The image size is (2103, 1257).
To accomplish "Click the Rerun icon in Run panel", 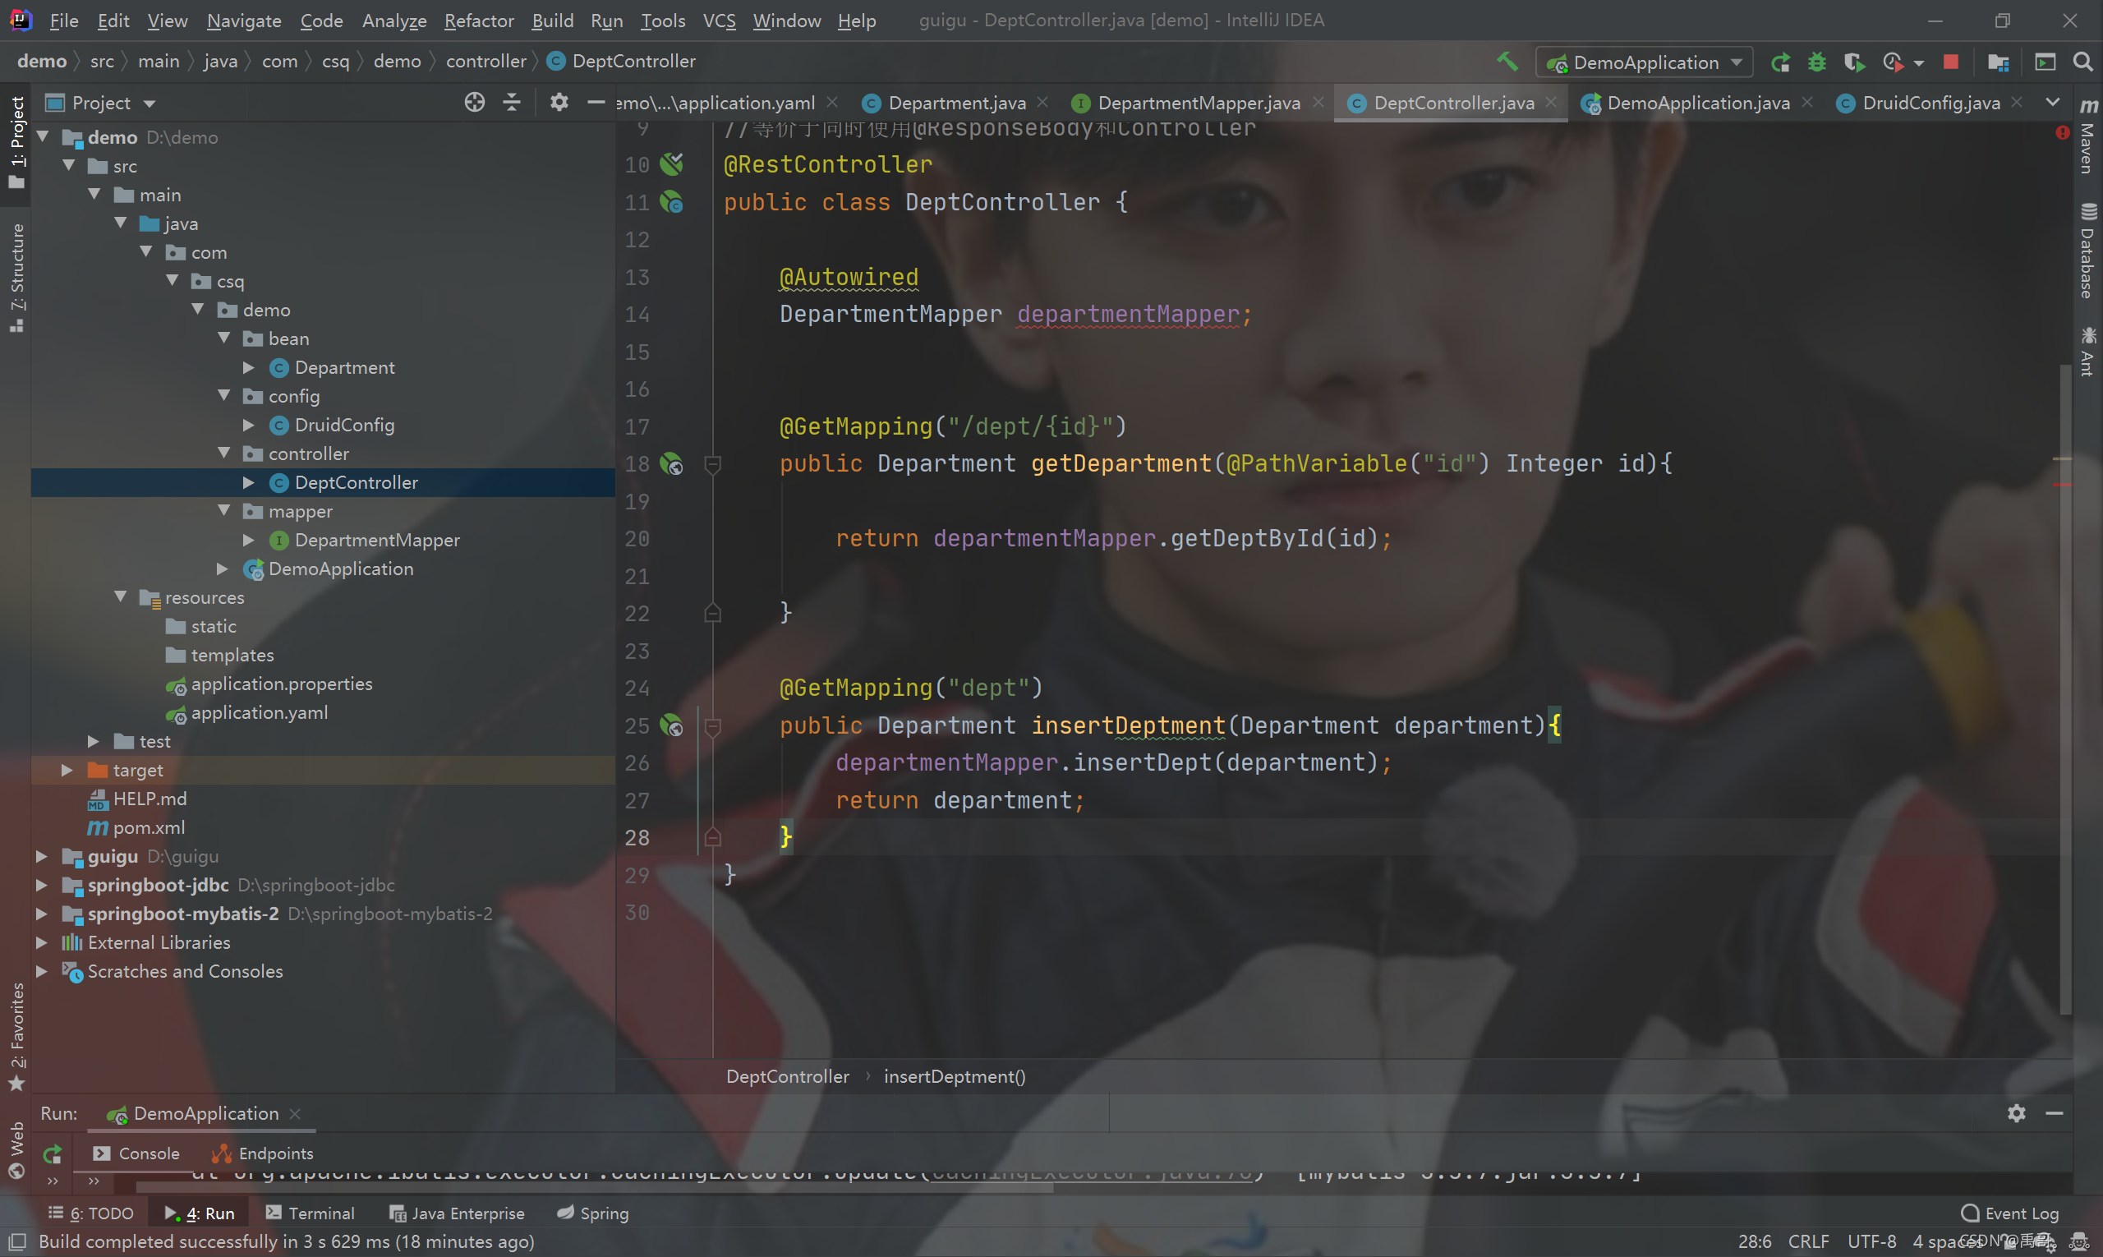I will pyautogui.click(x=53, y=1153).
